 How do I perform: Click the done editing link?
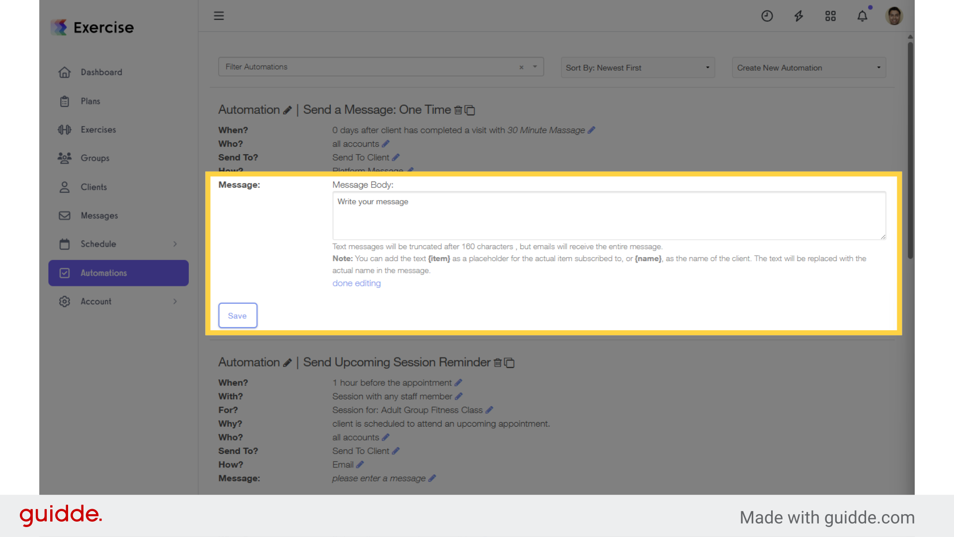click(356, 283)
